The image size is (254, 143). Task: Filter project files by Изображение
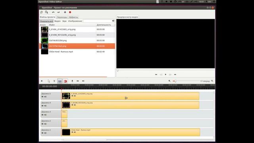click(75, 21)
